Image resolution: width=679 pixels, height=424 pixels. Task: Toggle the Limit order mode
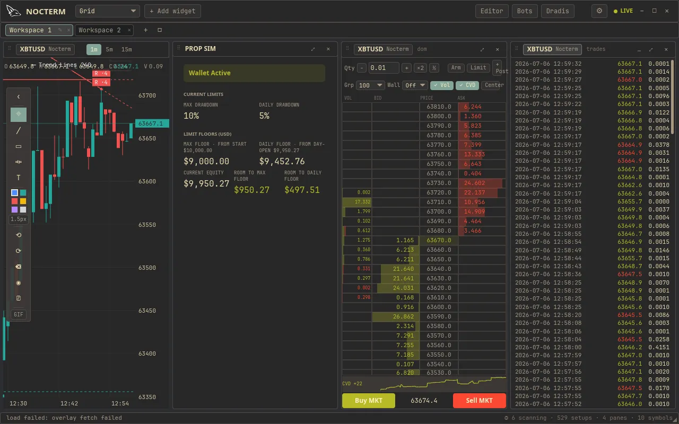478,68
